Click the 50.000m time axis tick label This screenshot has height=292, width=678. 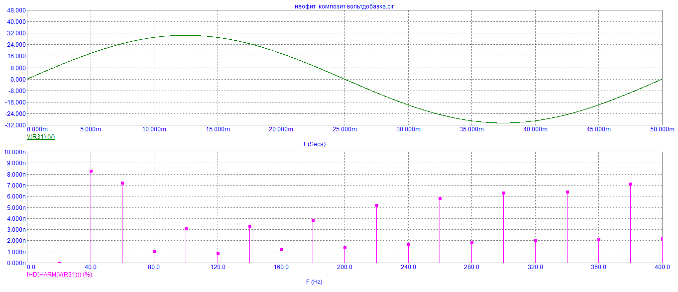point(662,129)
